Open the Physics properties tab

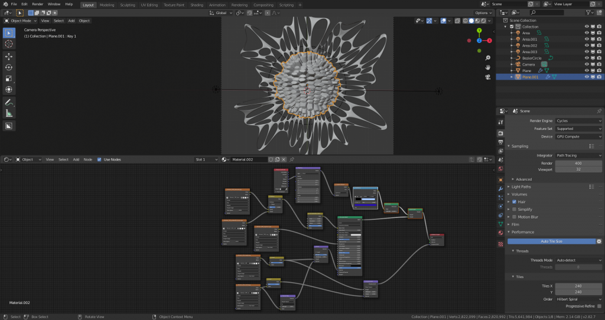[500, 206]
